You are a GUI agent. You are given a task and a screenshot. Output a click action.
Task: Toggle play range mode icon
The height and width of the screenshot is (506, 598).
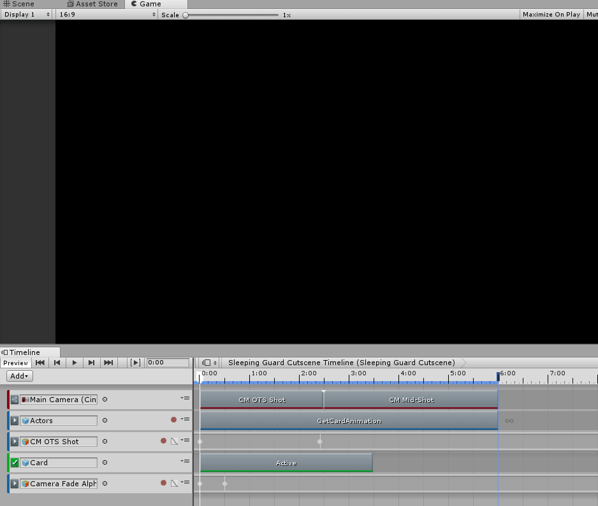tap(135, 363)
